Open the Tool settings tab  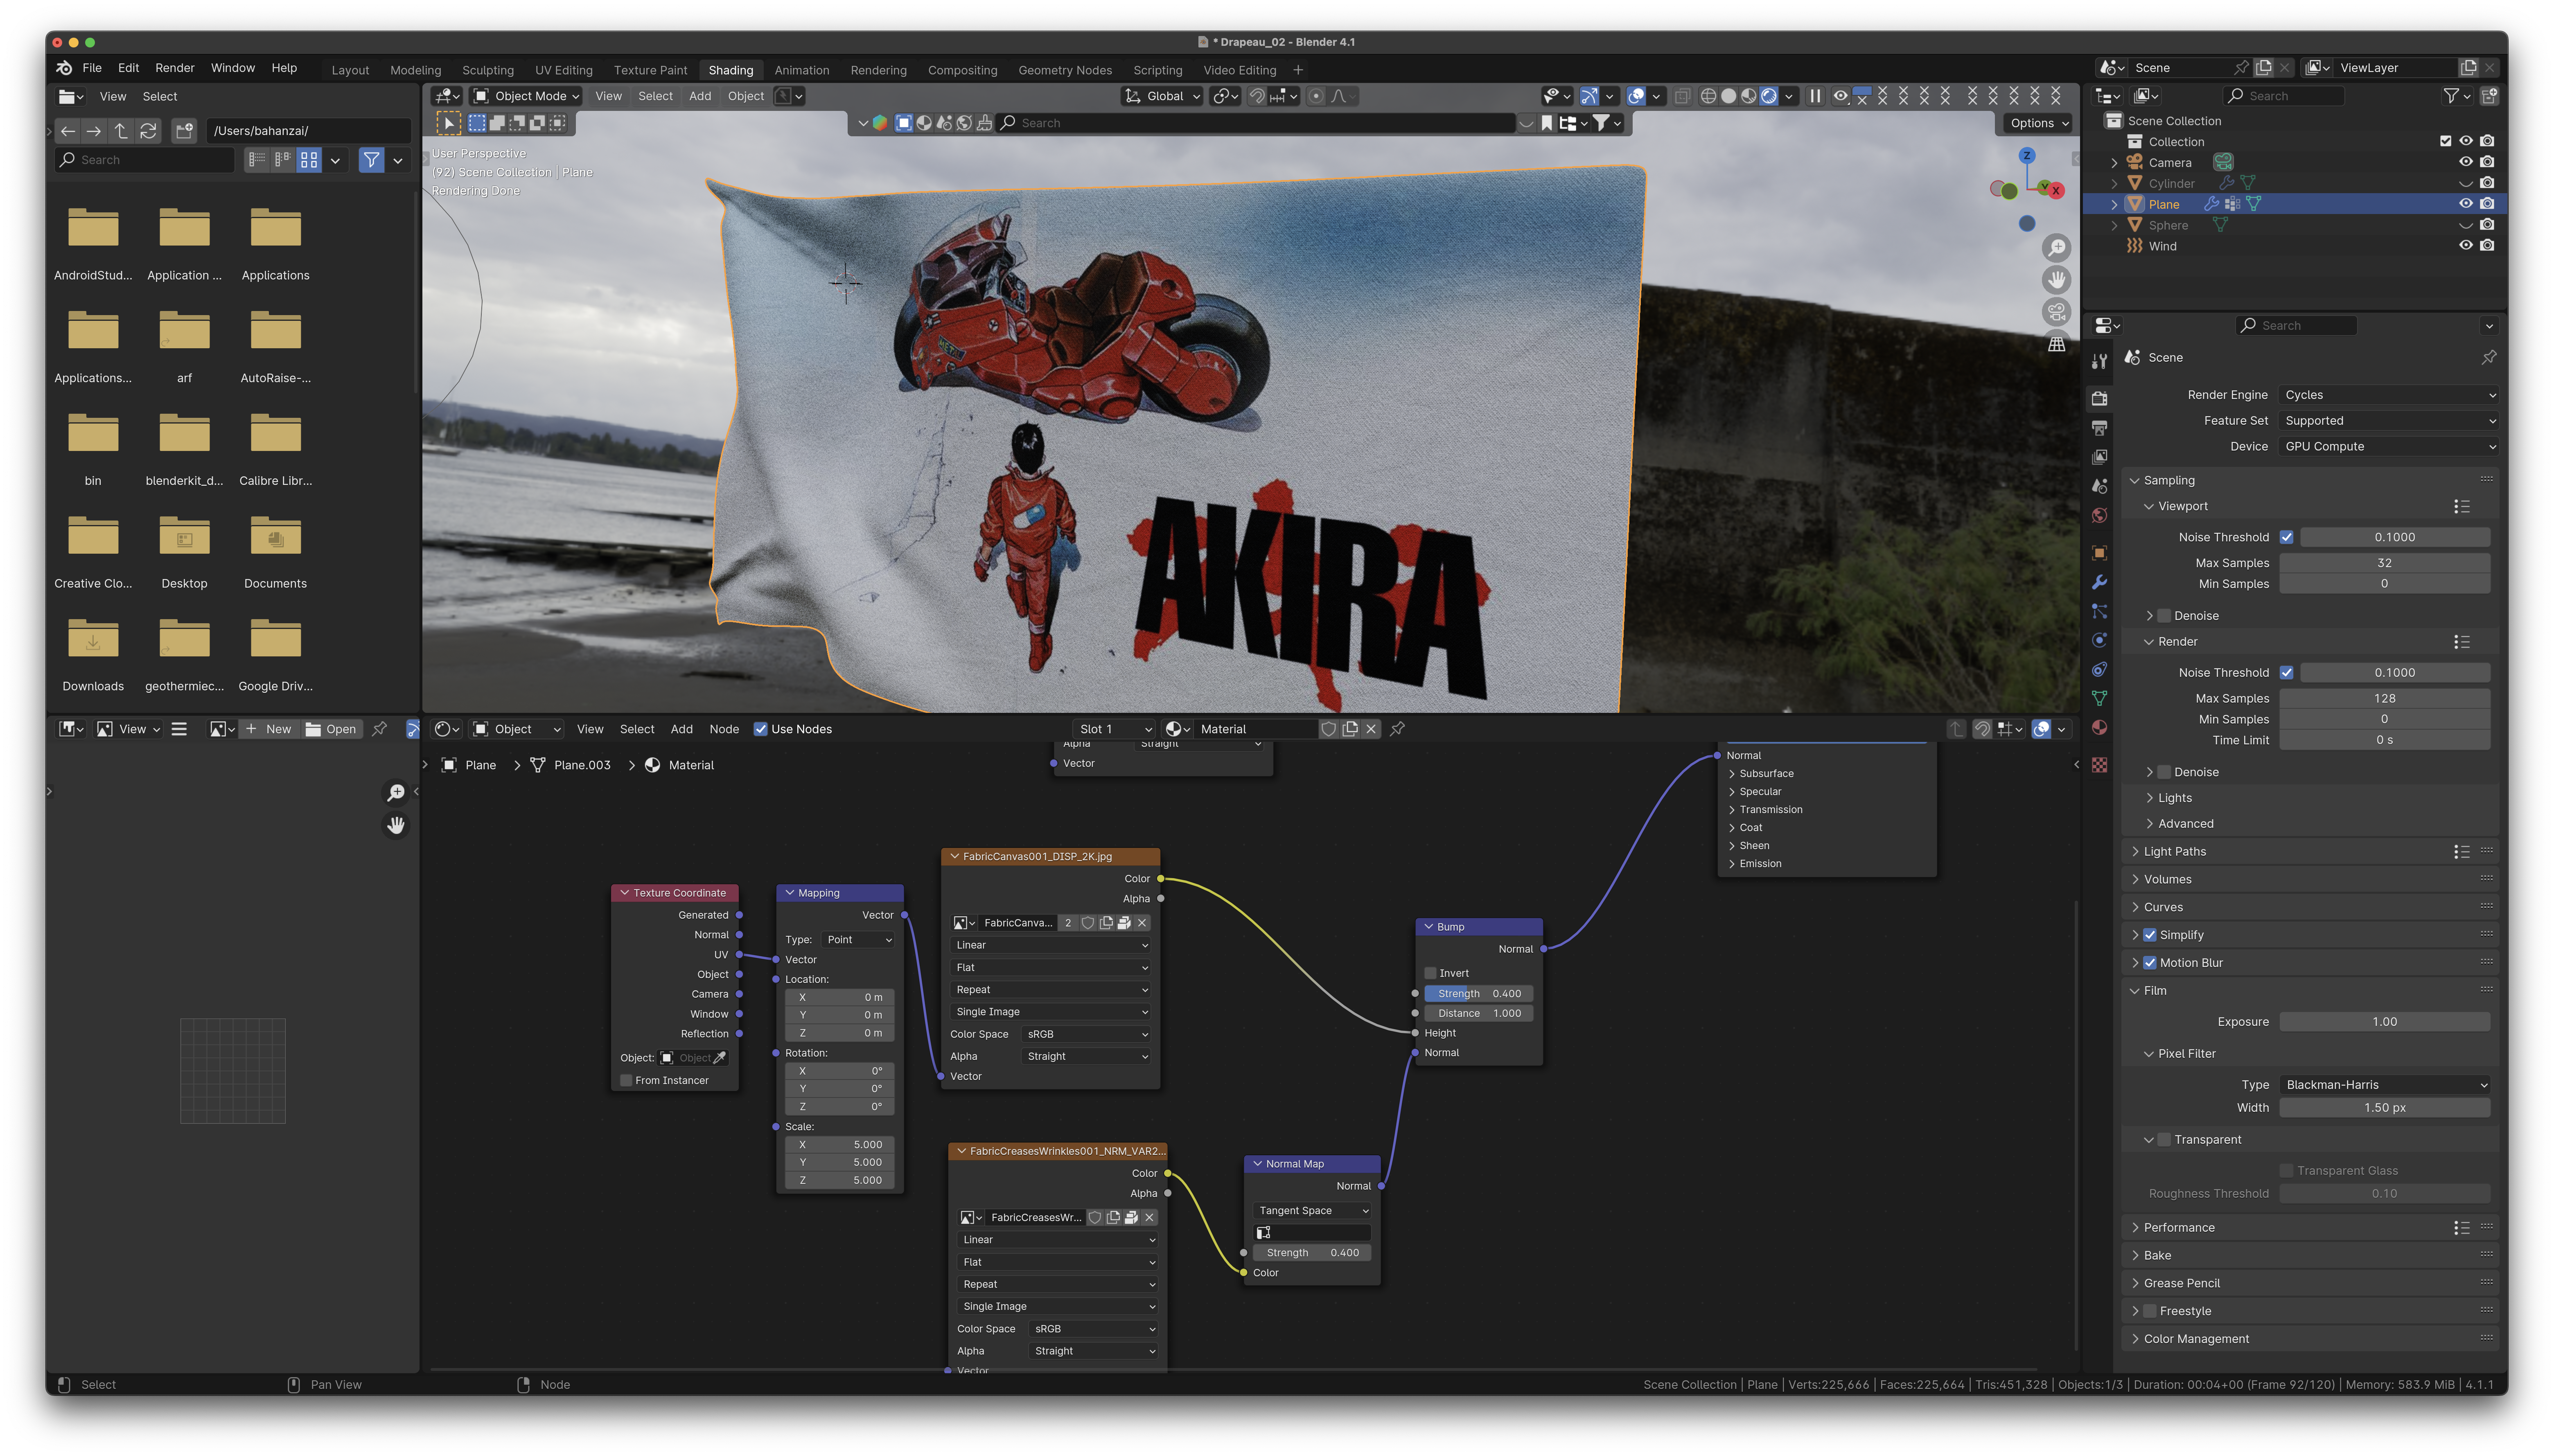[x=2099, y=361]
